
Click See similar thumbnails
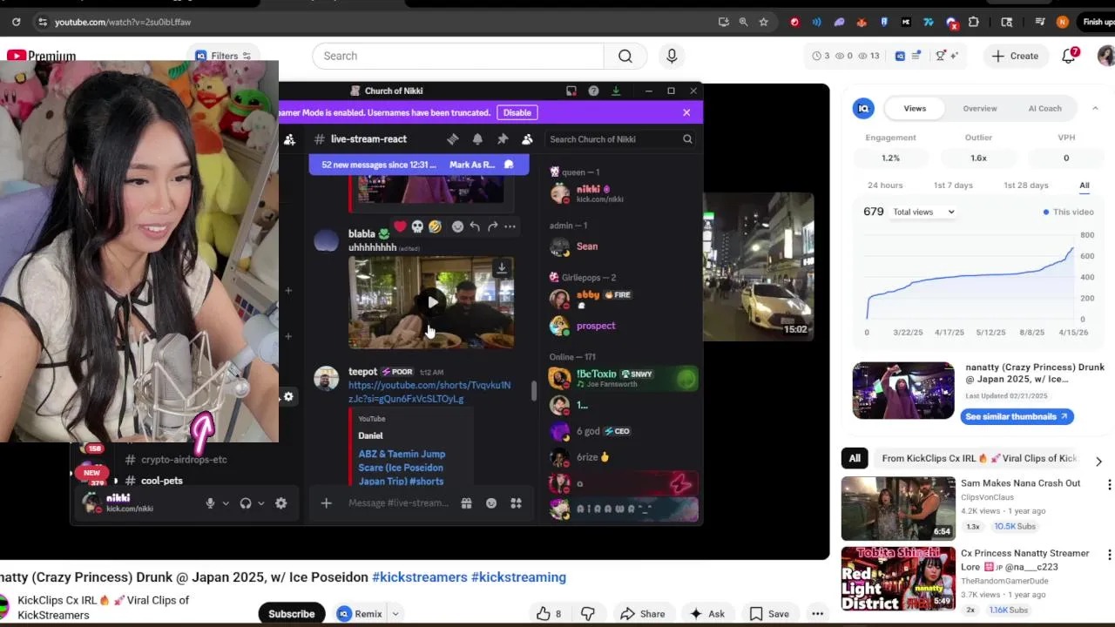(x=1017, y=416)
